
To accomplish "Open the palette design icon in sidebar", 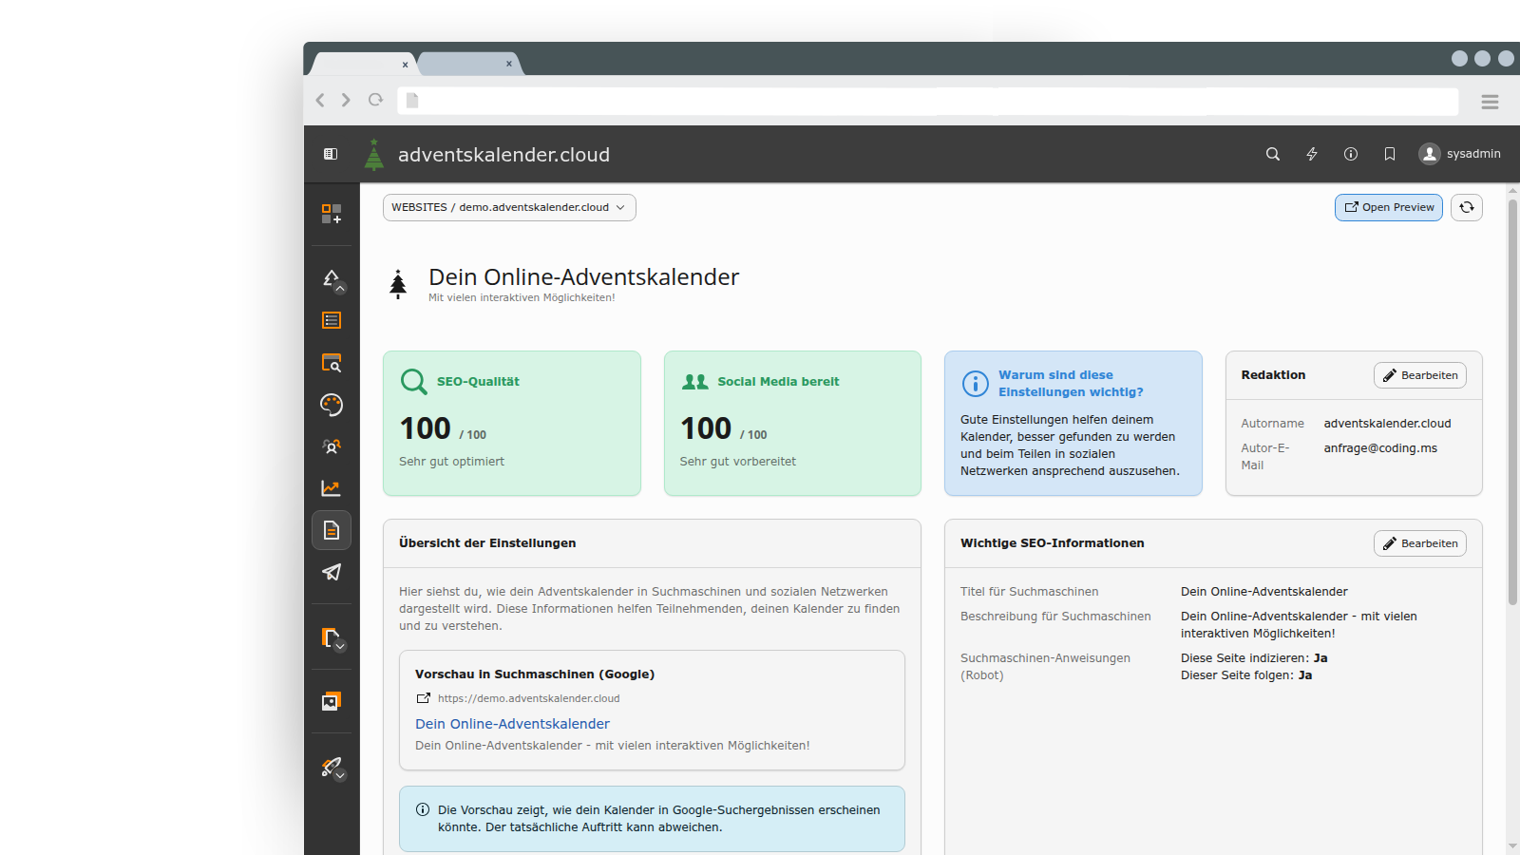I will 332,405.
